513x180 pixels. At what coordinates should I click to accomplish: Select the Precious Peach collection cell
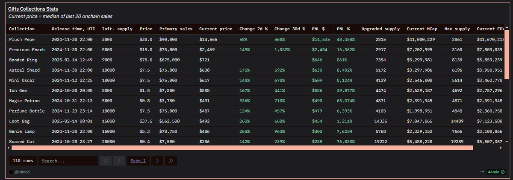[28, 49]
